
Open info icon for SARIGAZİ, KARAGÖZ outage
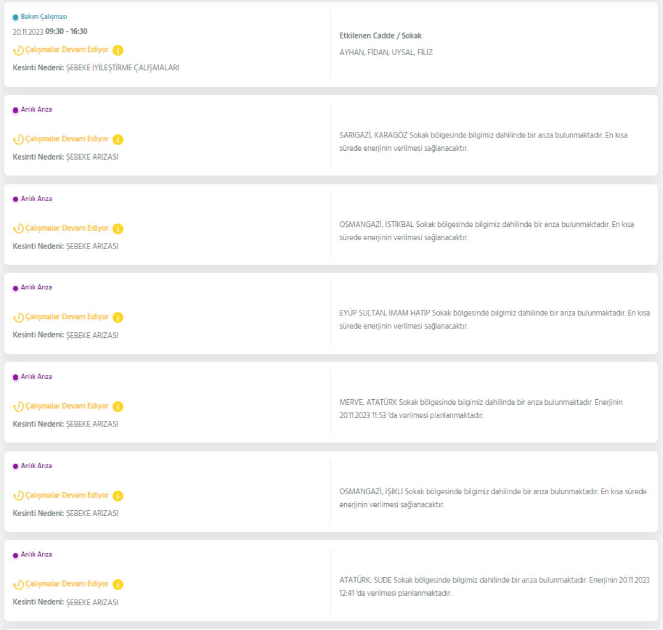pos(118,140)
